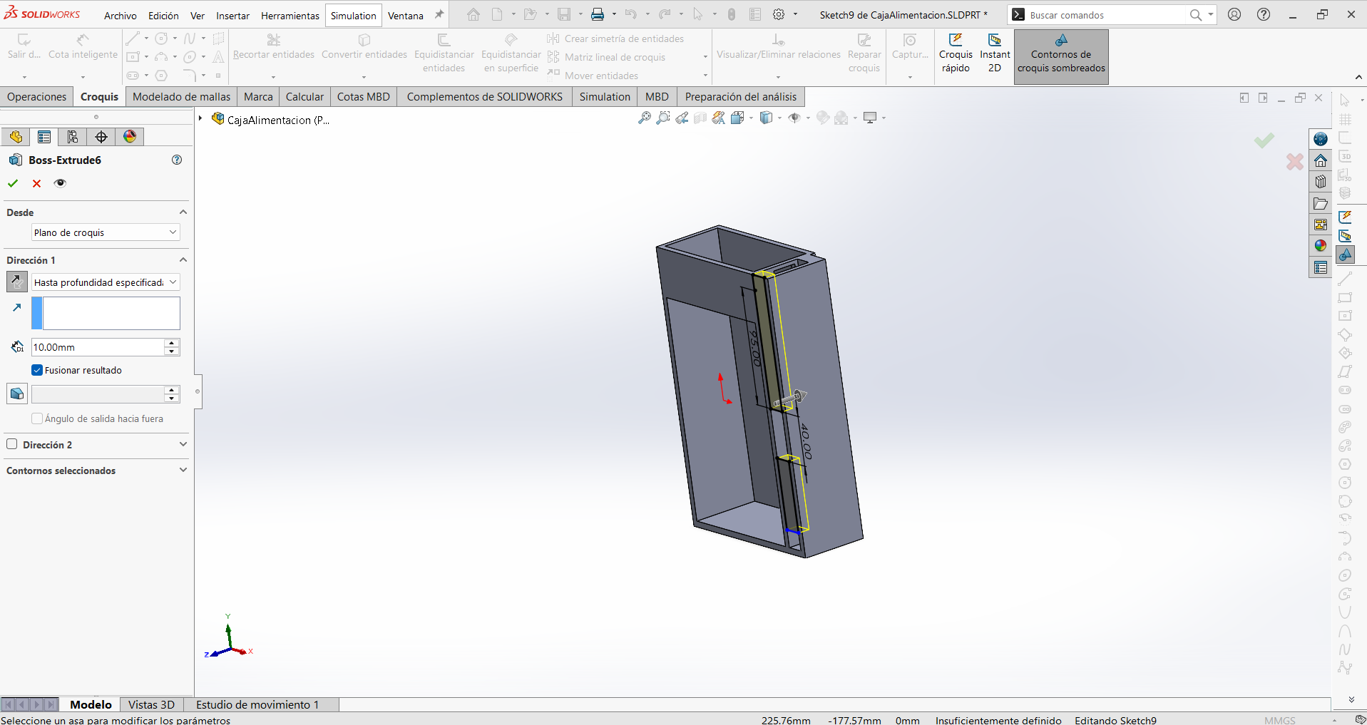Switch to Estudio de movimiento 1 tab
Screen dimensions: 1367x725
(257, 704)
